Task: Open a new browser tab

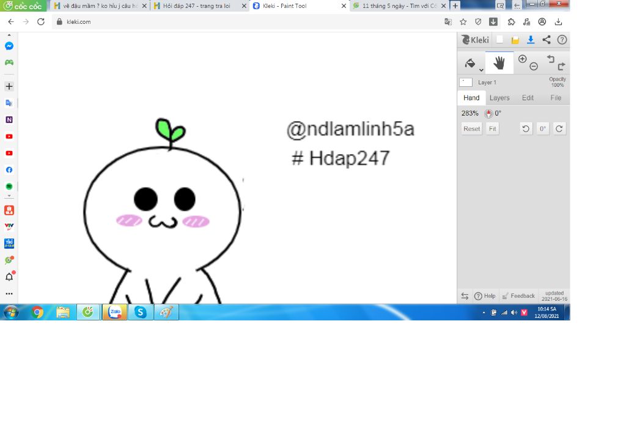Action: point(455,6)
